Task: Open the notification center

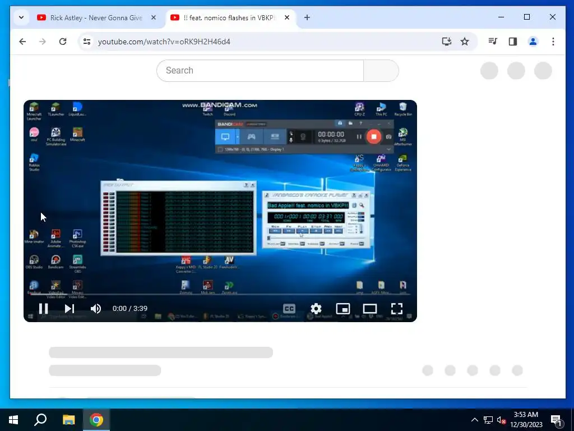Action: point(557,420)
